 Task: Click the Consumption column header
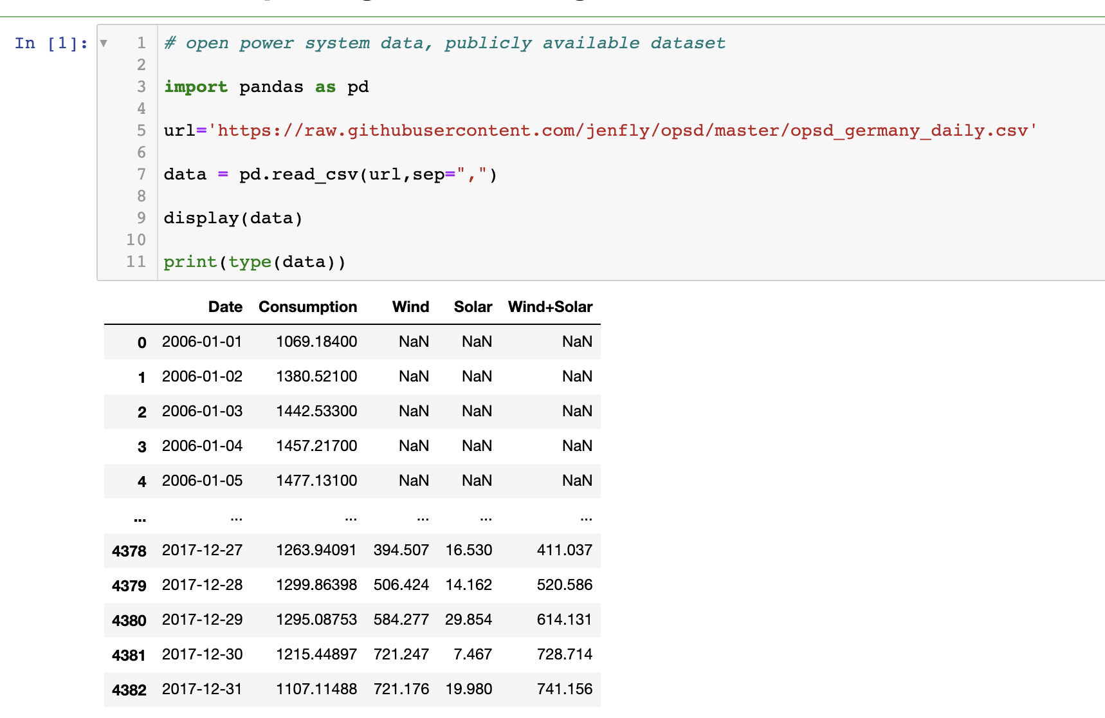click(307, 307)
